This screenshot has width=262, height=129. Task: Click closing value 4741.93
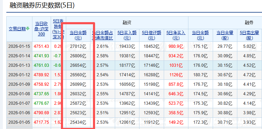click(x=42, y=56)
